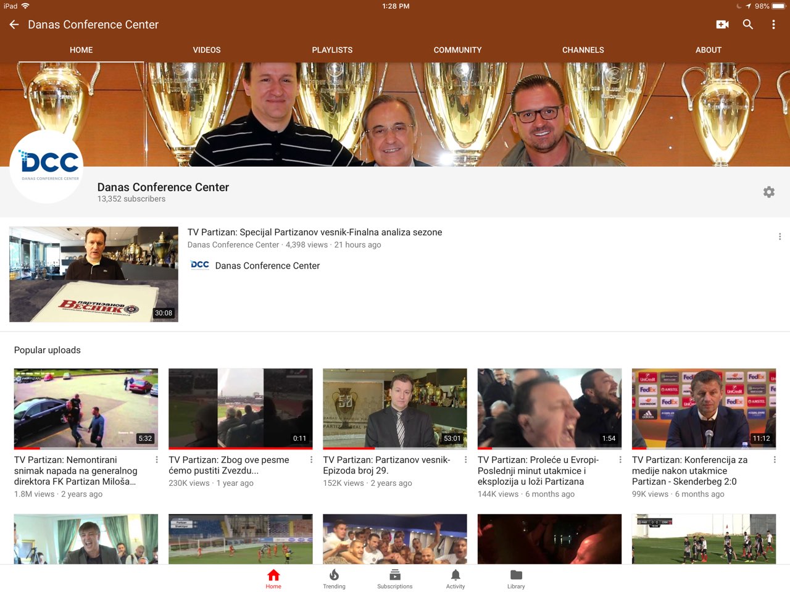The image size is (790, 592).
Task: Tap the camera upload icon
Action: coord(722,25)
